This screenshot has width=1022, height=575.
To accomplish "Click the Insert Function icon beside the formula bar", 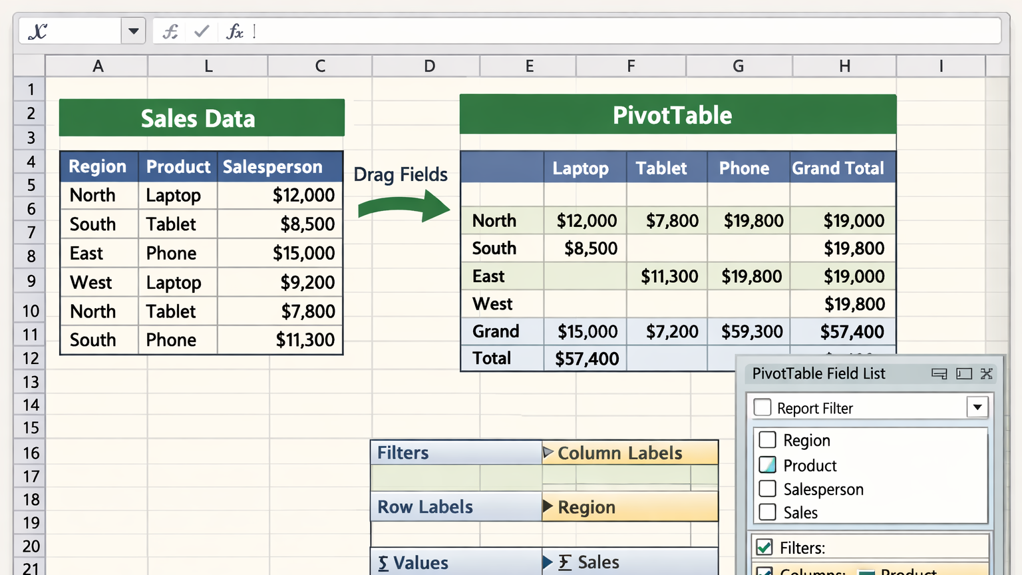I will pyautogui.click(x=170, y=31).
